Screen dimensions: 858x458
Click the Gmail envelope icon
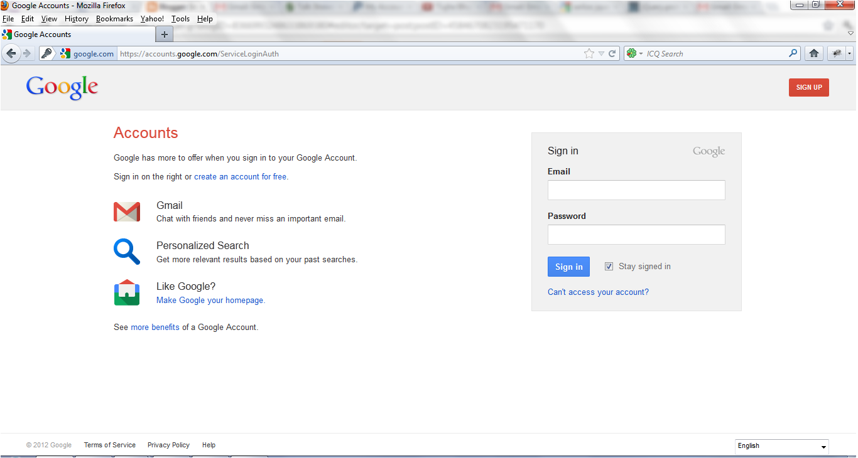(x=128, y=211)
